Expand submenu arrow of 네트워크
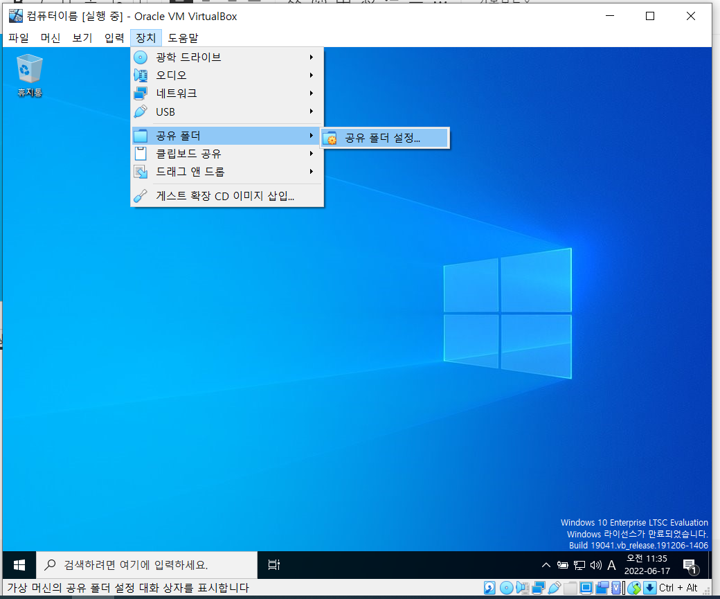The width and height of the screenshot is (720, 599). tap(312, 93)
